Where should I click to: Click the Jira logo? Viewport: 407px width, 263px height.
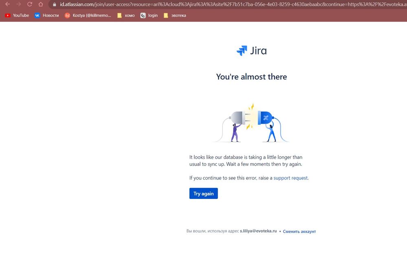[x=251, y=51]
